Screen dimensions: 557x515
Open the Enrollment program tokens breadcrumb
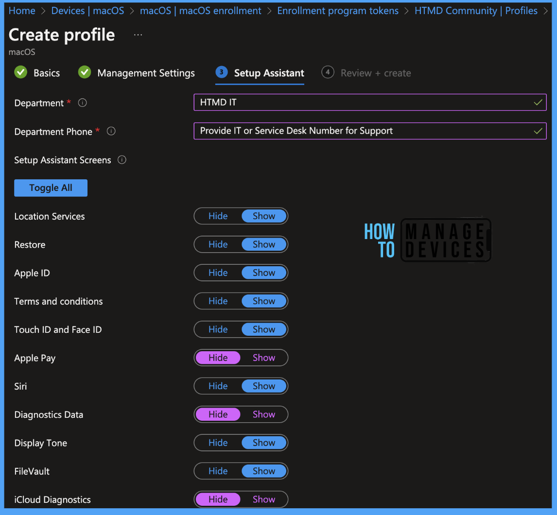coord(338,11)
